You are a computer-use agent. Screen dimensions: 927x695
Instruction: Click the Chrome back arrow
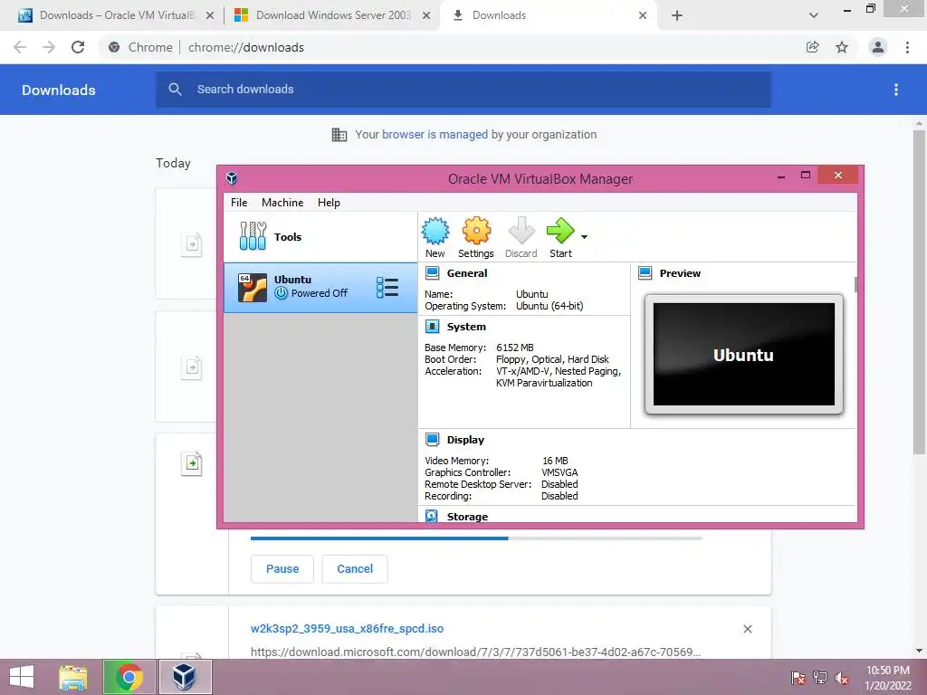click(20, 47)
